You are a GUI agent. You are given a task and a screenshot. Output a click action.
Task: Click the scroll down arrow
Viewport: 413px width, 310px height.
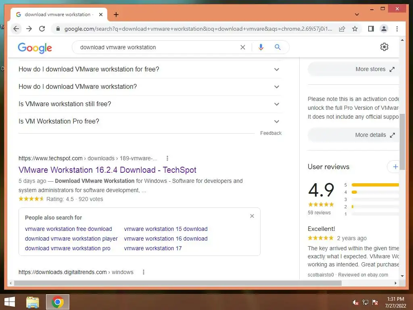(x=402, y=276)
